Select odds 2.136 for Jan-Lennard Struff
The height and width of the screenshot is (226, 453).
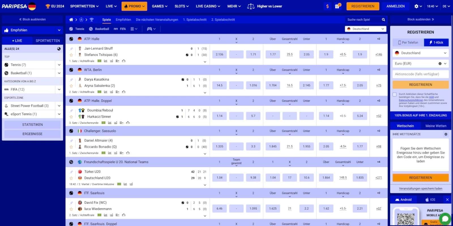click(219, 55)
